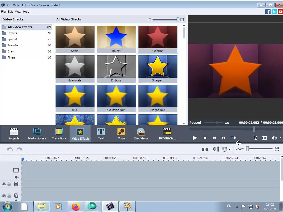Screen dimensions: 283x212
Task: Open the Help menu
Action: [x=26, y=12]
